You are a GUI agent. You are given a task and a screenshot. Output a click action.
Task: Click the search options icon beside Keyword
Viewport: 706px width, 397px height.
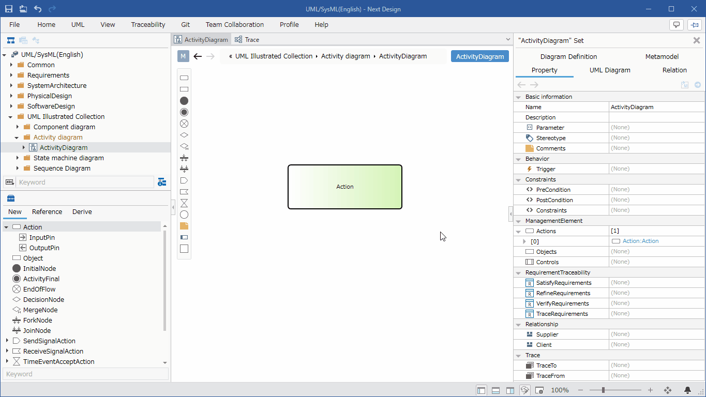(x=162, y=182)
